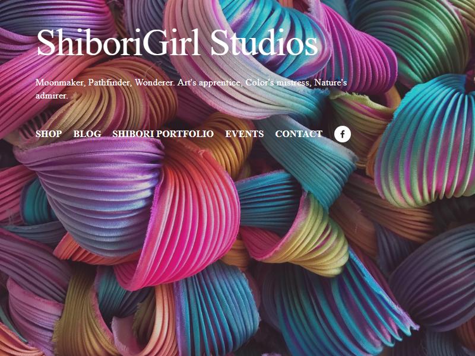Image resolution: width=475 pixels, height=356 pixels.
Task: Click the word "Studios" in the heading
Action: tap(264, 42)
